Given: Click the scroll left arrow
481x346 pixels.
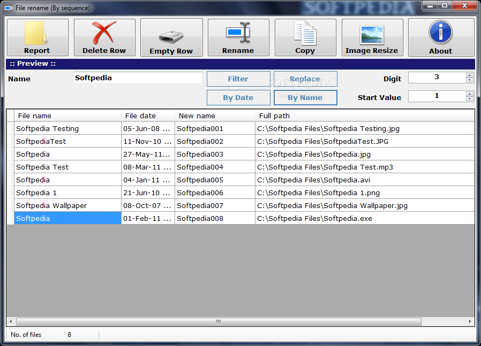Looking at the screenshot, I should [11, 321].
